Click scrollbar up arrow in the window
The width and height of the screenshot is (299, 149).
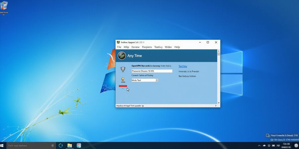(219, 51)
